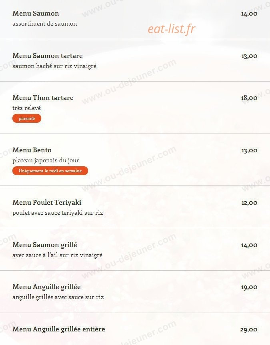Open the Menu Poulet Teriyaki item
This screenshot has height=345, width=270.
tap(47, 202)
